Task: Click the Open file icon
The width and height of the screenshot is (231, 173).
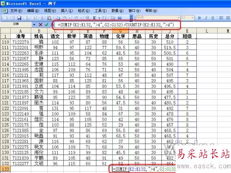Action: tap(12, 18)
